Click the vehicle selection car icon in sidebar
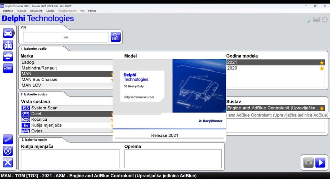Image resolution: width=330 pixels, height=180 pixels. (x=8, y=33)
